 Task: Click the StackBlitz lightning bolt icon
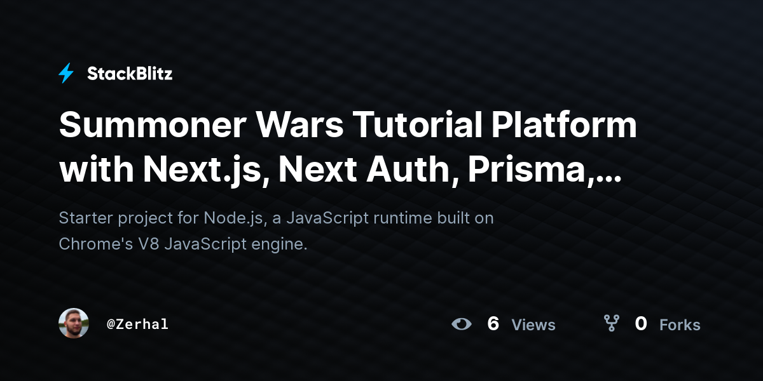click(66, 74)
